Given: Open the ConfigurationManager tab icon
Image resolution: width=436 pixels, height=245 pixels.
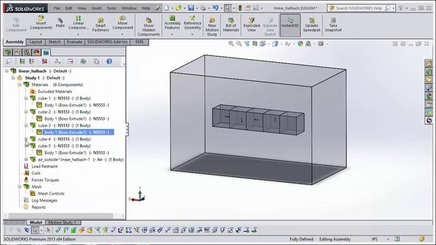Looking at the screenshot, I should pos(27,52).
